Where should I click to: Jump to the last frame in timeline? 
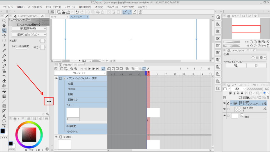(98, 69)
